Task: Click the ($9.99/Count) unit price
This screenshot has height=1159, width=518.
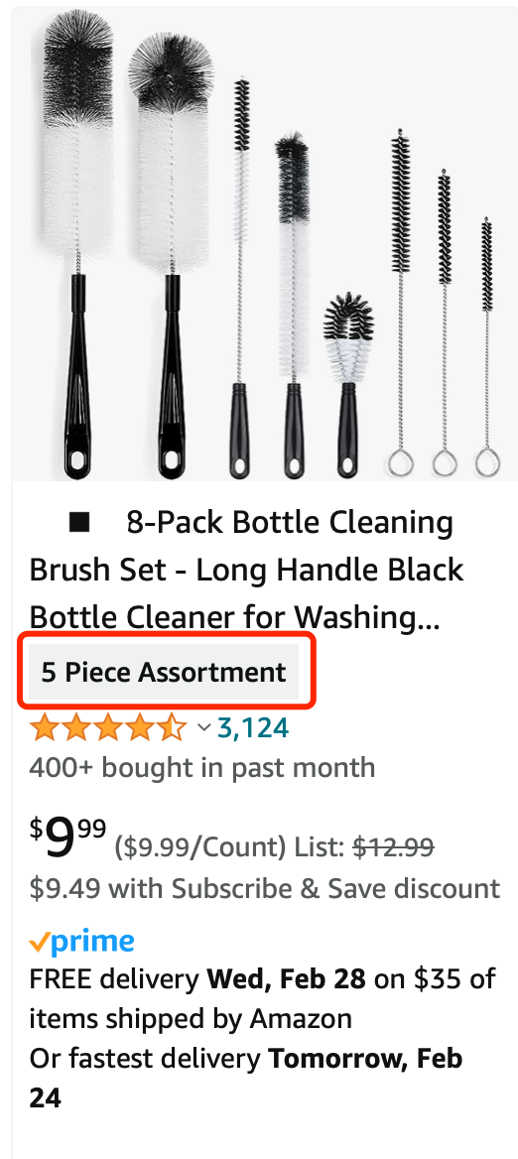Action: pyautogui.click(x=199, y=848)
